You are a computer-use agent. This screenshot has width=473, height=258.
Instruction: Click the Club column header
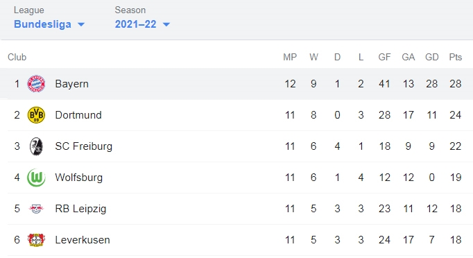(17, 57)
